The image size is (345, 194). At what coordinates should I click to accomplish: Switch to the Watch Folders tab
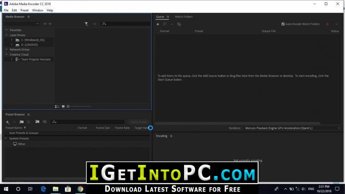pos(184,17)
